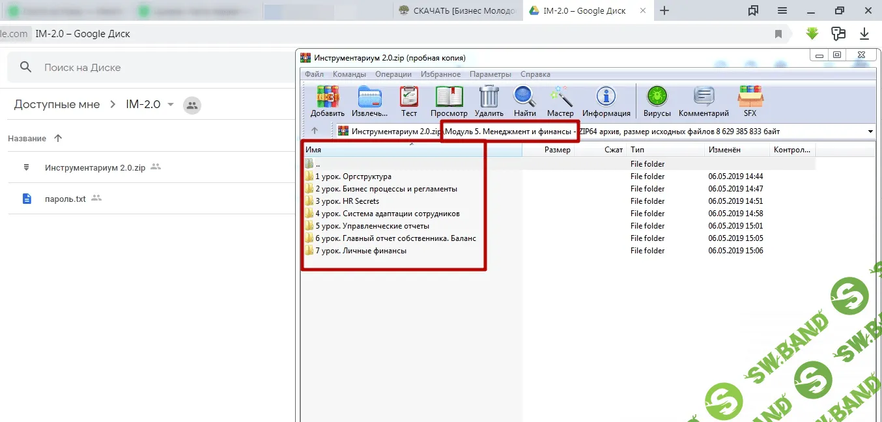The image size is (882, 422).
Task: Select the 3 урок. HR Secrets folder
Action: coord(347,201)
